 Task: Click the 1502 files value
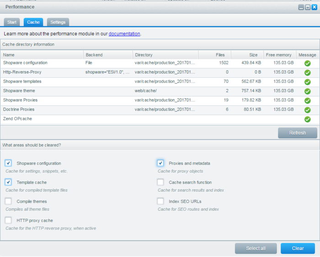click(x=224, y=63)
